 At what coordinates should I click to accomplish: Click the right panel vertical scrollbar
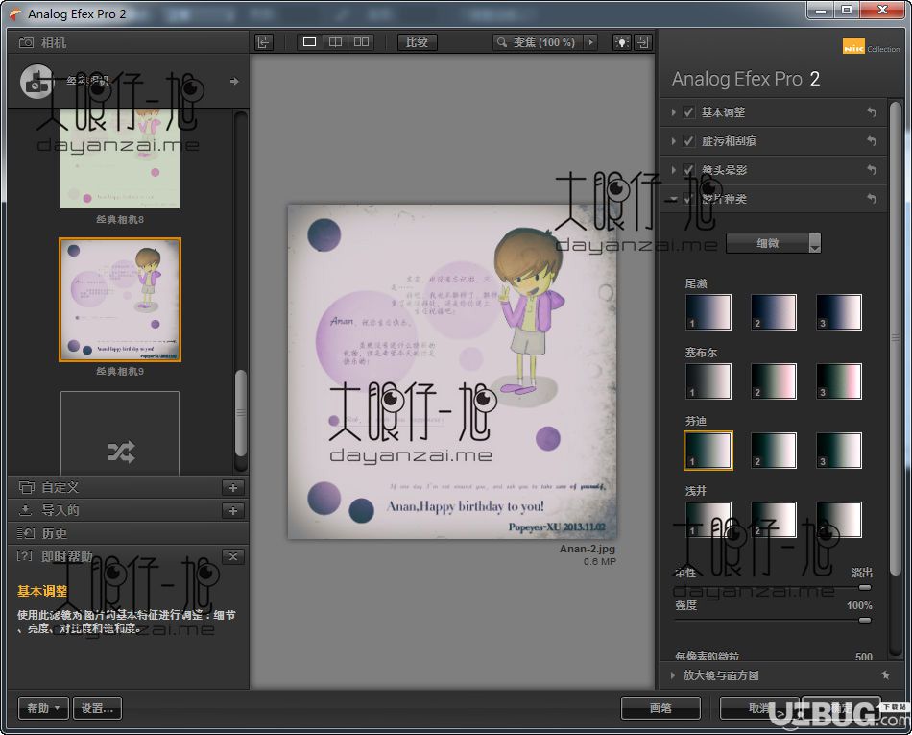tap(895, 337)
